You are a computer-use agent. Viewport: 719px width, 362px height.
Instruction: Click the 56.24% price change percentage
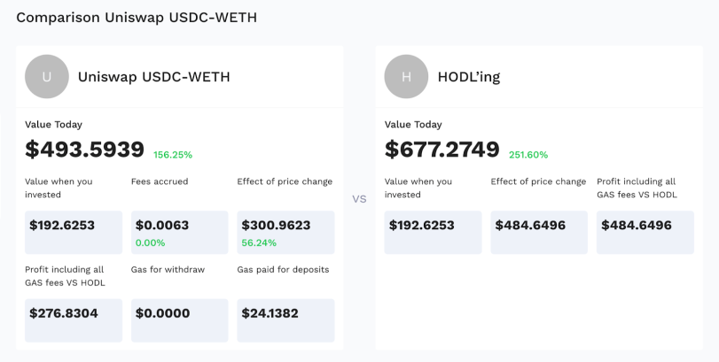click(259, 243)
